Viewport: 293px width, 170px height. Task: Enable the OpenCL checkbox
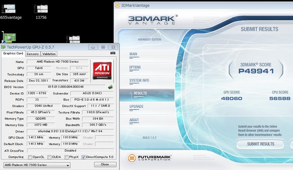pyautogui.click(x=30, y=157)
